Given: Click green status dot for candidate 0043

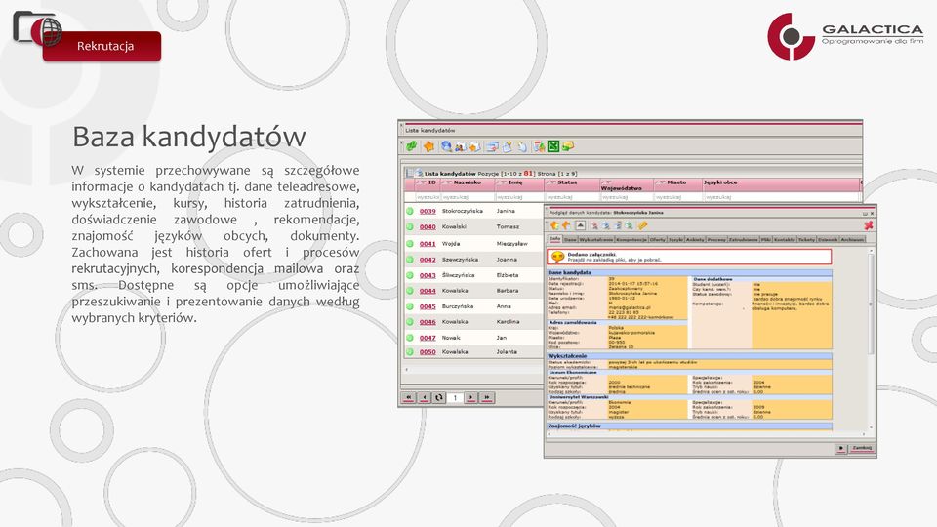Looking at the screenshot, I should (x=410, y=275).
